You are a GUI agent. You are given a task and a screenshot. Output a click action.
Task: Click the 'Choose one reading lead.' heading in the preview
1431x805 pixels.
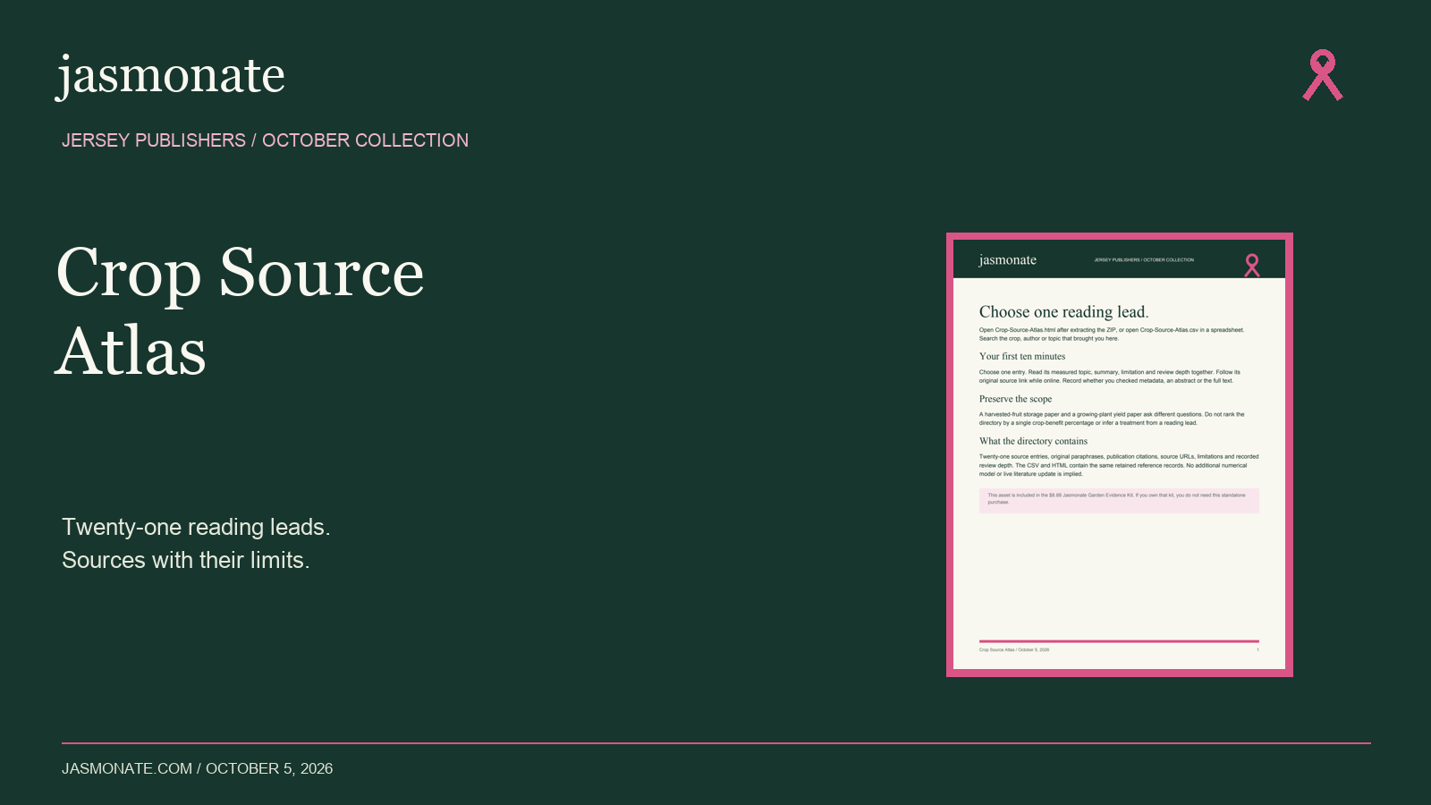pyautogui.click(x=1063, y=312)
